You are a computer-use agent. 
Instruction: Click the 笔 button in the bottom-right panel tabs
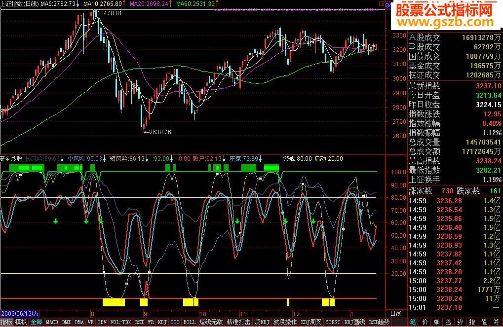point(413,322)
